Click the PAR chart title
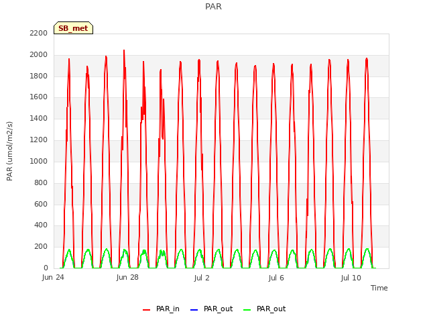Viewport: 429px width, 322px height. point(213,6)
